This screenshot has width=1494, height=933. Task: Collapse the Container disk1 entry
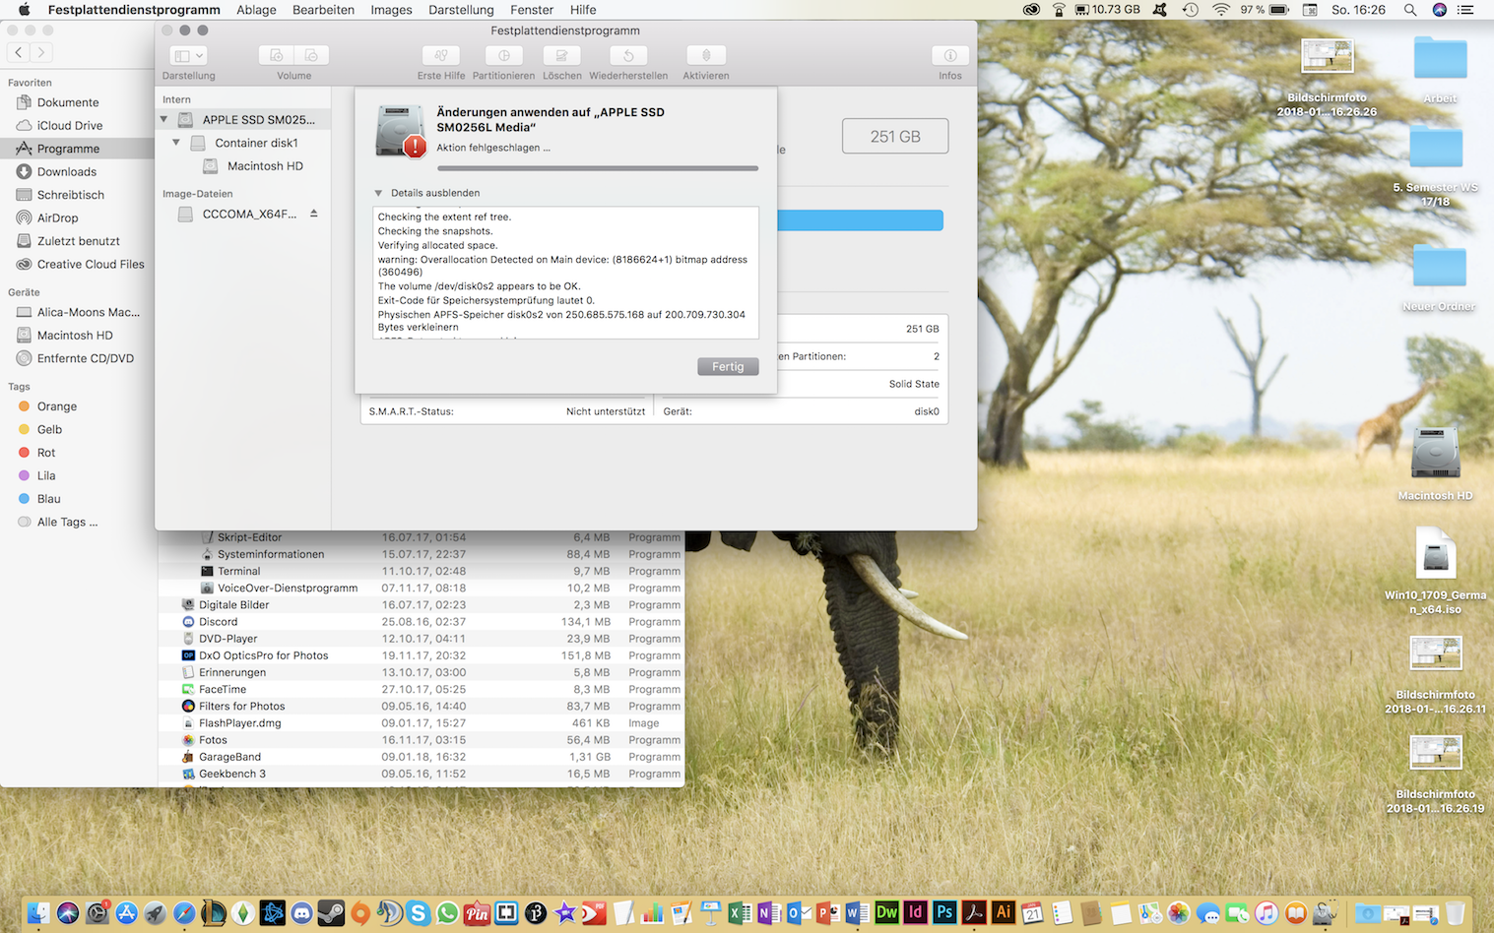coord(176,143)
